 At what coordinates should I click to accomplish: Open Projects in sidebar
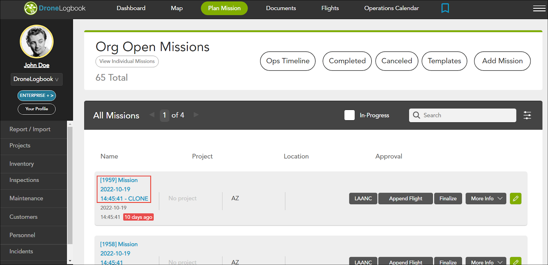pyautogui.click(x=34, y=145)
